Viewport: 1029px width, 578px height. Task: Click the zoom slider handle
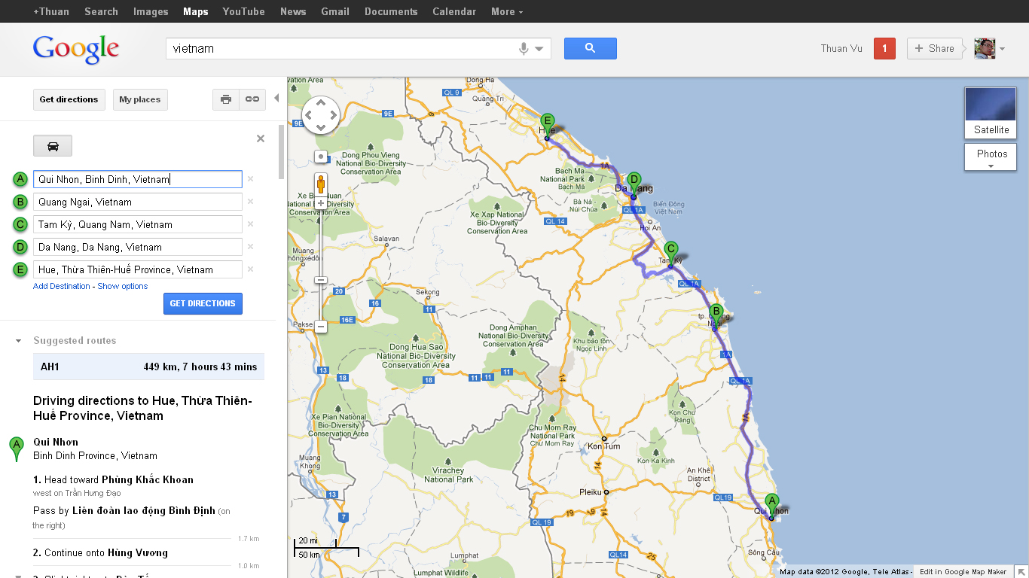click(x=321, y=280)
